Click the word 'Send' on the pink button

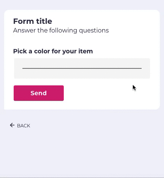pos(39,93)
